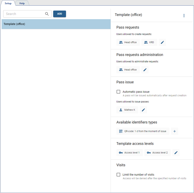Edit template access levels with pencil icon
This screenshot has width=194, height=193.
176,153
